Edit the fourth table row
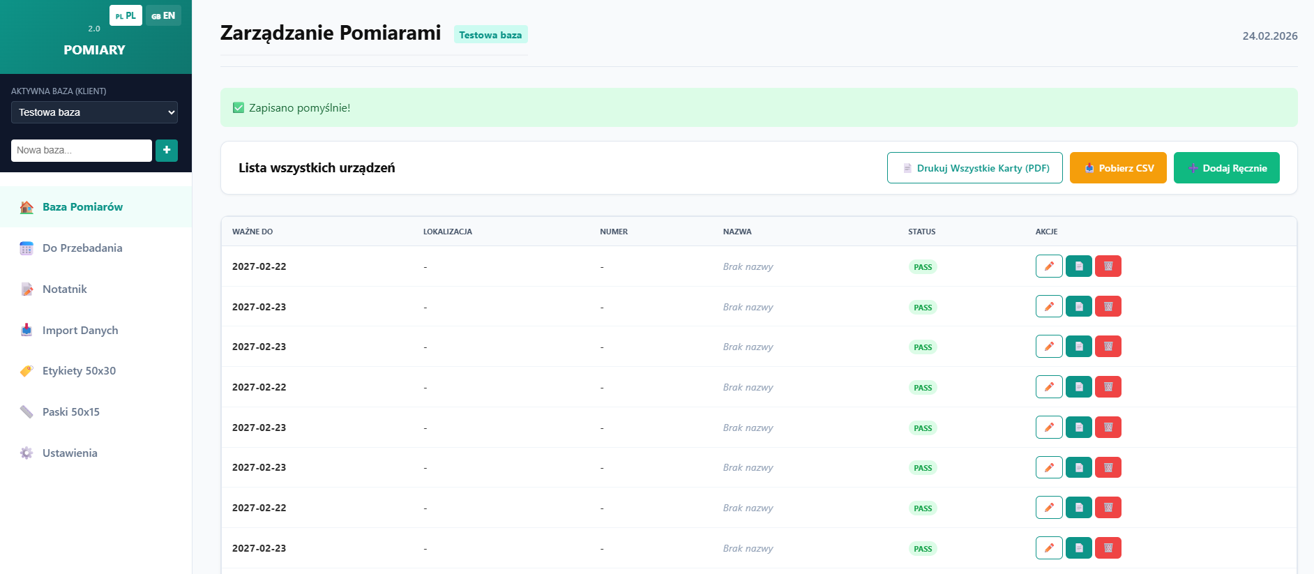Image resolution: width=1314 pixels, height=574 pixels. pos(1049,387)
